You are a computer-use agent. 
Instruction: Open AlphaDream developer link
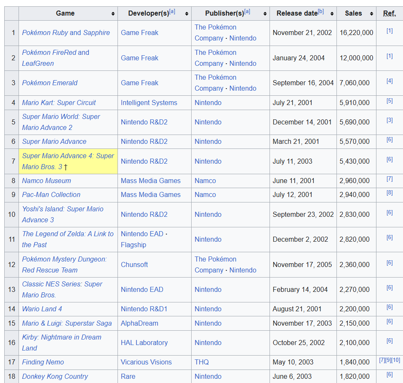pos(139,323)
